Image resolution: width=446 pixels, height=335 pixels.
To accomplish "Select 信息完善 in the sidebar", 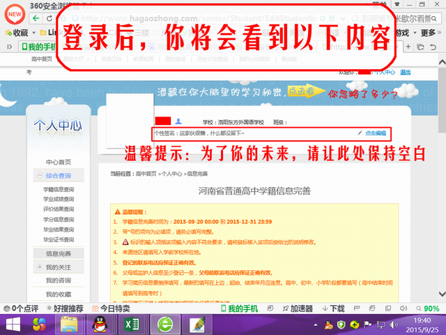I will (59, 253).
